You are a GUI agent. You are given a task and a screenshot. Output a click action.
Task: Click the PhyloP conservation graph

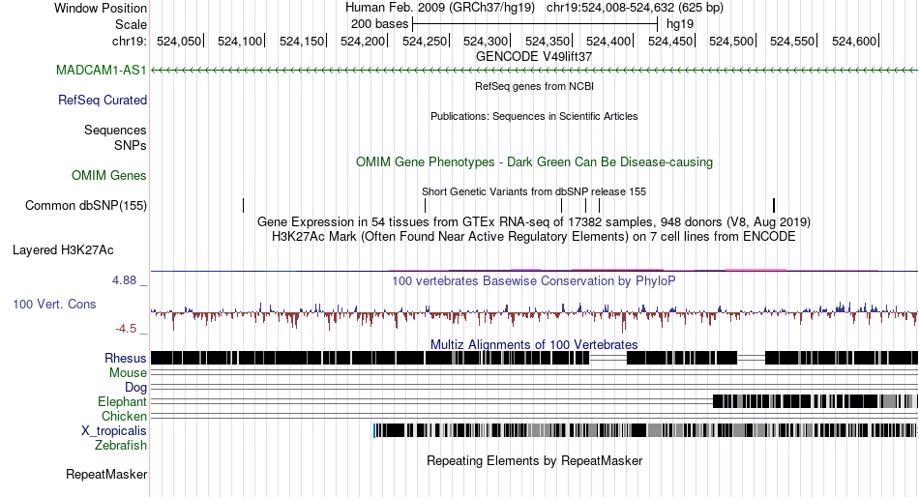[534, 316]
